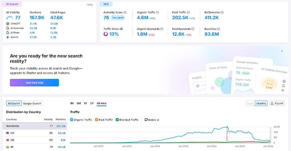Viewport: 291px width, 151px height.
Task: Open AI Mode mentions value 47K
Action: [32, 32]
